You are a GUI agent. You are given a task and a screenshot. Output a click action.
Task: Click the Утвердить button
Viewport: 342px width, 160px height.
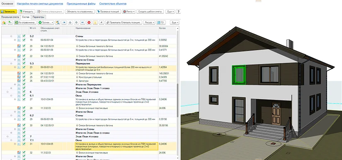pos(27,12)
